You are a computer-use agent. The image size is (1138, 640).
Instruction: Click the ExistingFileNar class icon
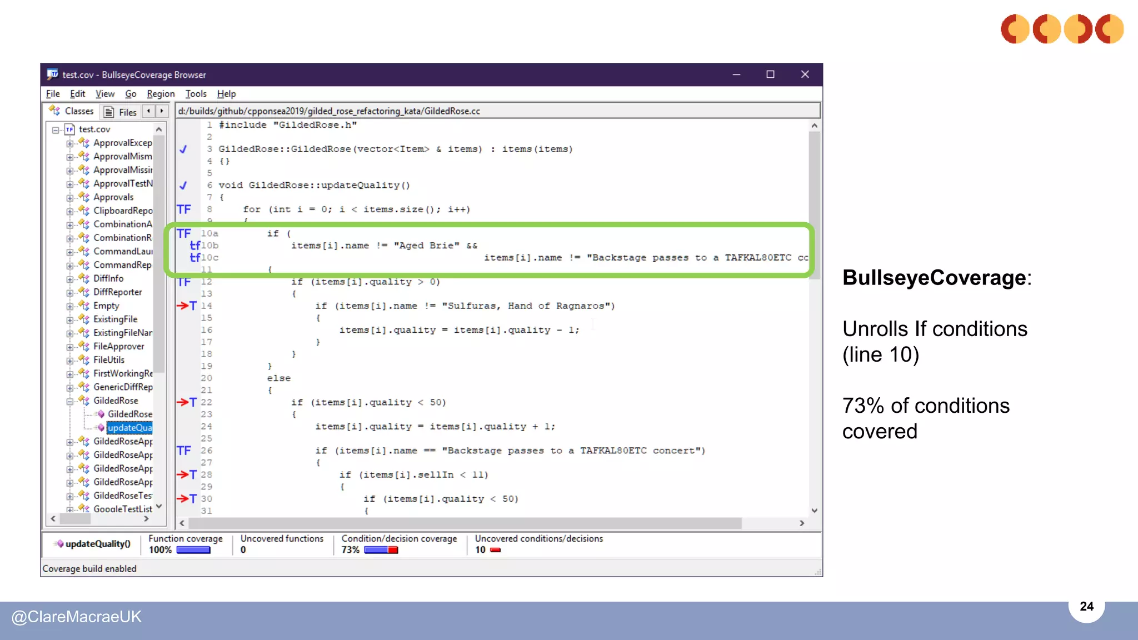pos(84,332)
